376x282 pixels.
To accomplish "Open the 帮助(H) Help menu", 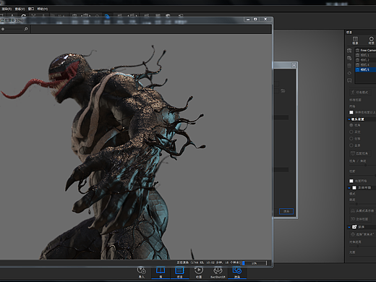I will [43, 9].
